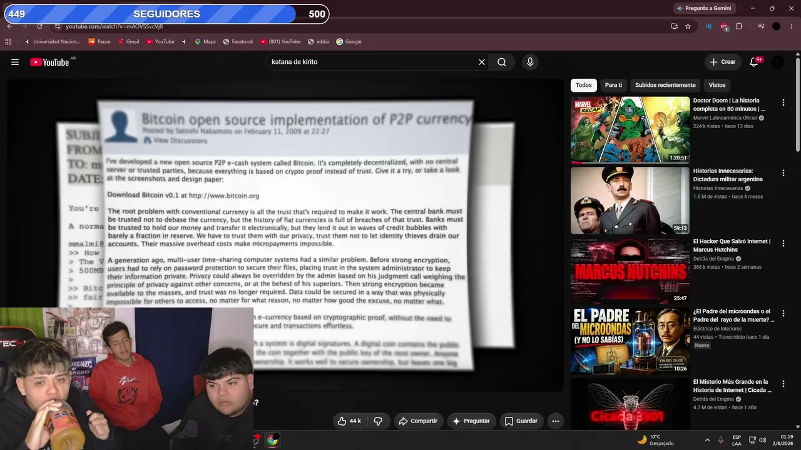Open title 'El Hacker Que Salvó Internet'

point(732,246)
